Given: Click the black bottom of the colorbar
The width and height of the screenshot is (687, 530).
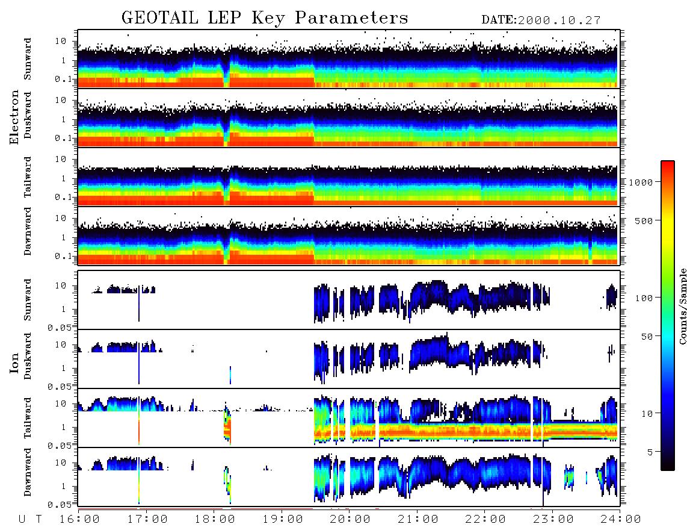Looking at the screenshot, I should 668,465.
